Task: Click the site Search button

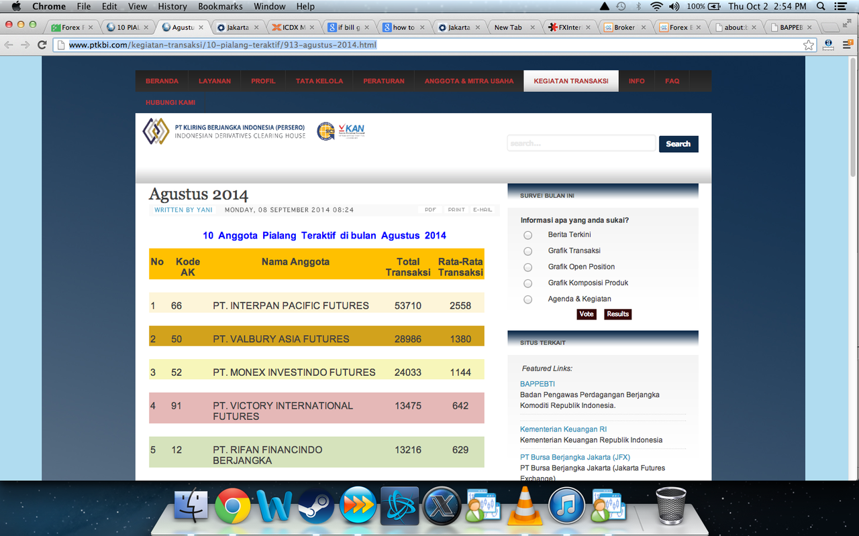Action: [x=678, y=144]
